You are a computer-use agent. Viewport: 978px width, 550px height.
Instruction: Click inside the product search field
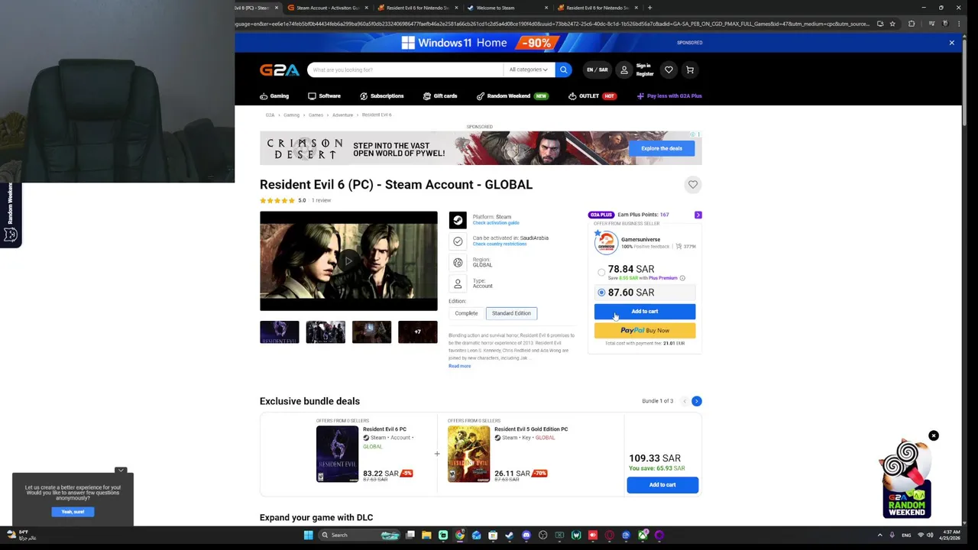pyautogui.click(x=405, y=70)
